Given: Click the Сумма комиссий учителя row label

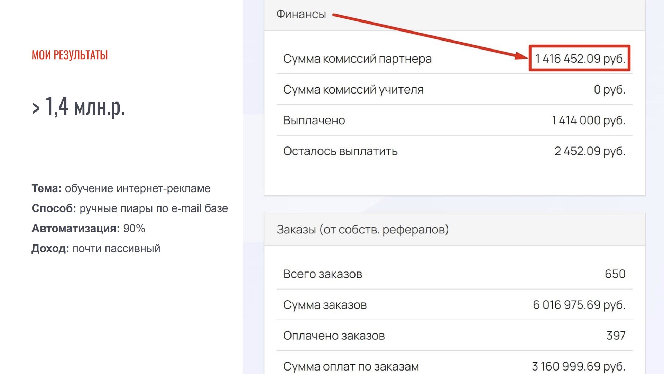Looking at the screenshot, I should (x=353, y=90).
